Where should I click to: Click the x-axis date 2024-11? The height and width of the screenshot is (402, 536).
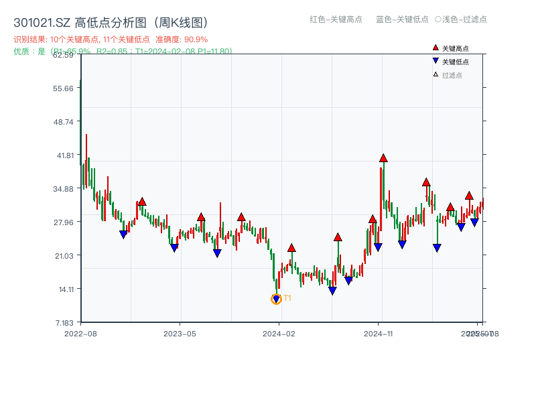(x=379, y=334)
